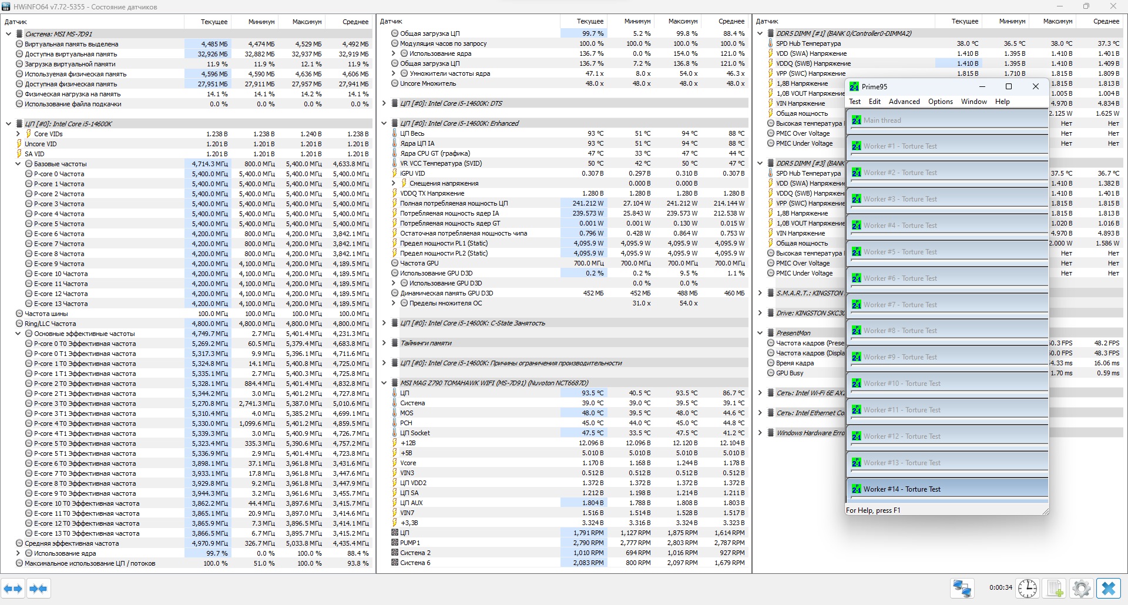Expand the Windows Hardware Errors group
Screen dimensions: 1128x605
(x=760, y=433)
